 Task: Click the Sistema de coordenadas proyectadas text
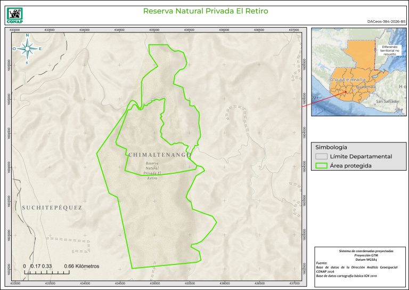366,251
